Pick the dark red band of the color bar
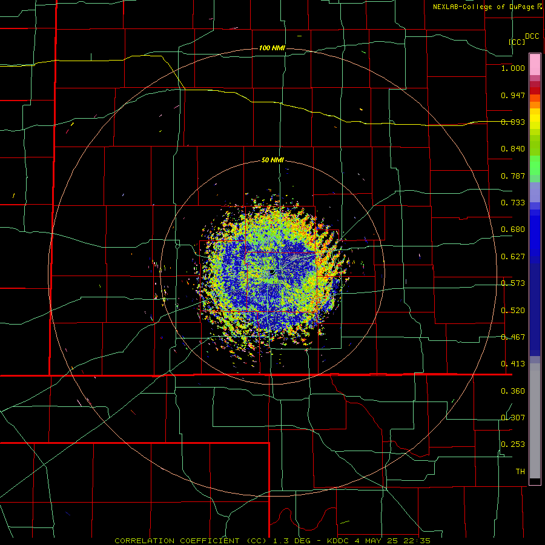This screenshot has width=545, height=545. 535,90
